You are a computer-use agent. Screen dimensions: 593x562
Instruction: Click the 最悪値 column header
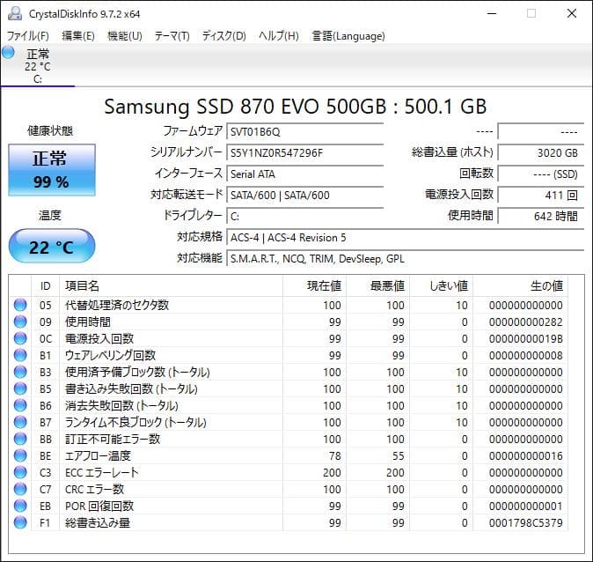pyautogui.click(x=377, y=286)
